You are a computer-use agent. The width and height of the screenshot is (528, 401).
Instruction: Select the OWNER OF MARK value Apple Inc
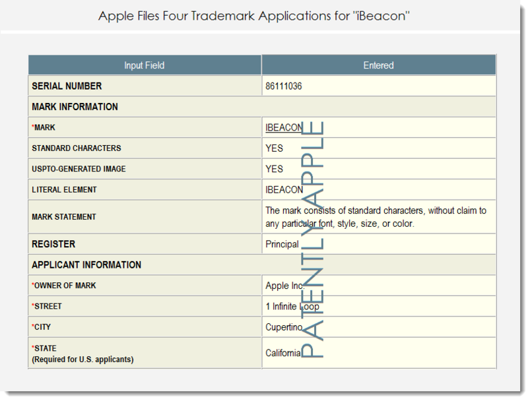(x=282, y=285)
